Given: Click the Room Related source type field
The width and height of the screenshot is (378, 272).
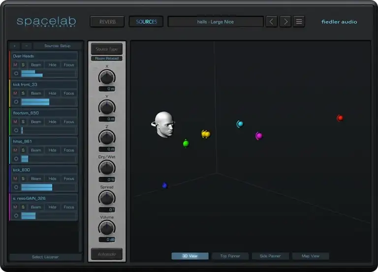Looking at the screenshot, I should [107, 58].
